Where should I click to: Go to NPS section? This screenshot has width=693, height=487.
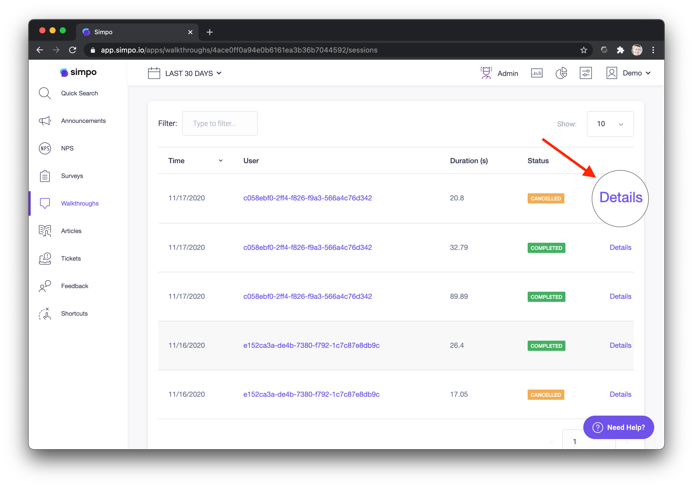pos(67,148)
